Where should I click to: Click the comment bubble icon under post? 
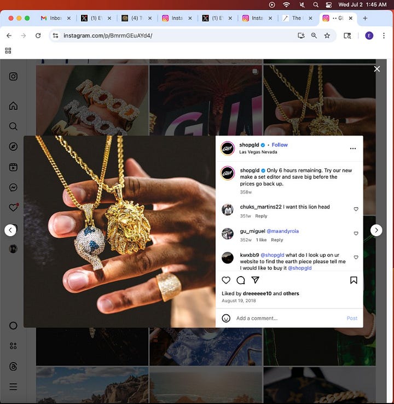pos(241,280)
